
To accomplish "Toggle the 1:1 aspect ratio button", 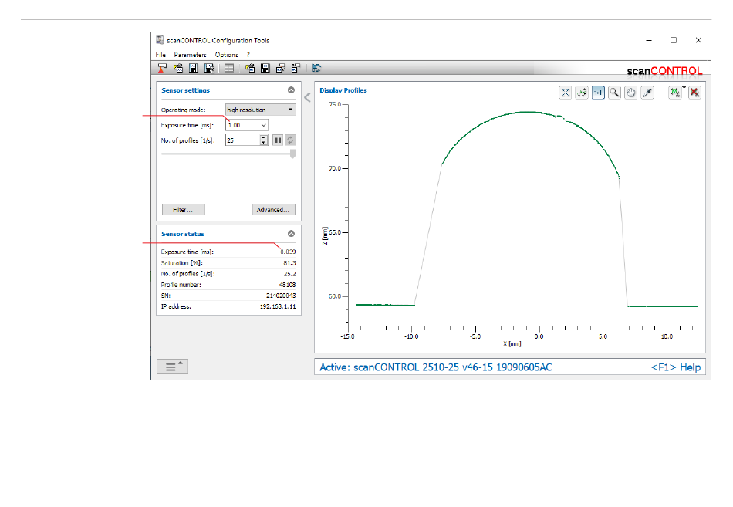I will (x=598, y=93).
